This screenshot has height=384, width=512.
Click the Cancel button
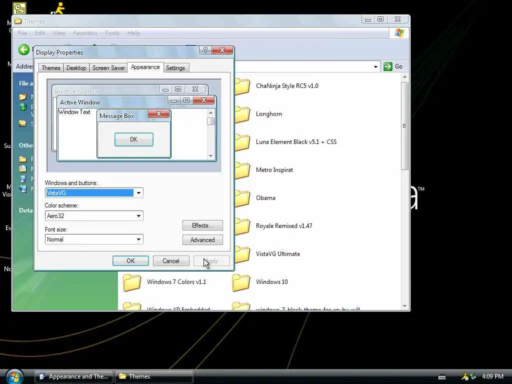pyautogui.click(x=171, y=261)
